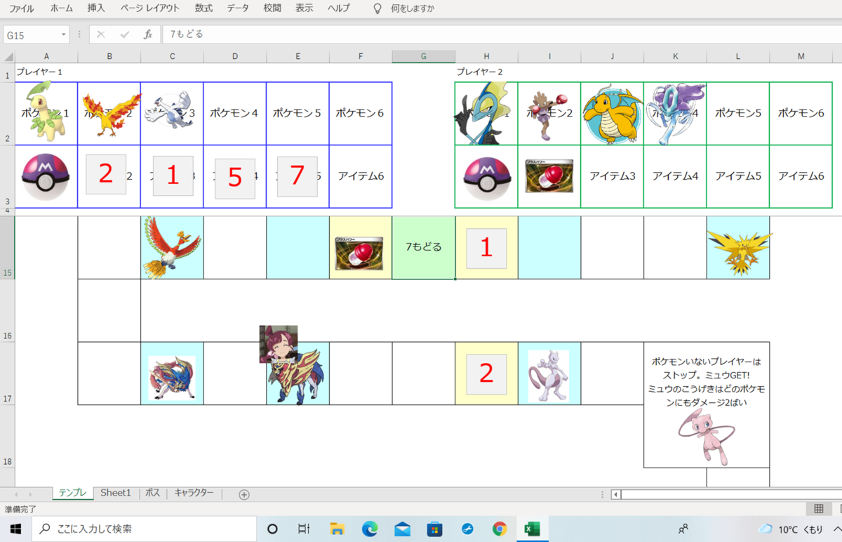Click the red 2 card on row 17
Image resolution: width=842 pixels, height=542 pixels.
pyautogui.click(x=486, y=374)
